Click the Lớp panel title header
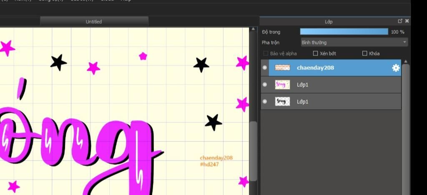Image resolution: width=427 pixels, height=195 pixels. (329, 22)
